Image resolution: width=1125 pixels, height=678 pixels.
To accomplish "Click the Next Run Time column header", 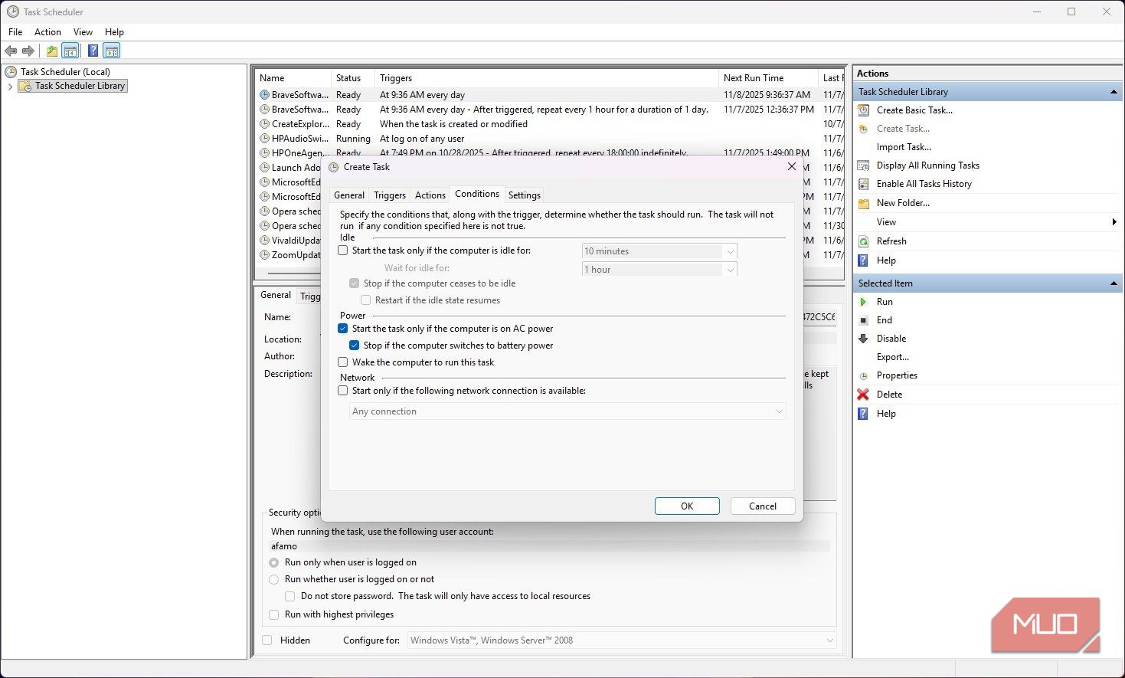I will (768, 78).
